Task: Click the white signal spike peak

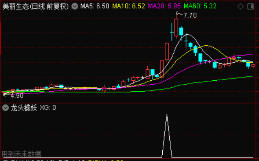Action: pyautogui.click(x=167, y=114)
